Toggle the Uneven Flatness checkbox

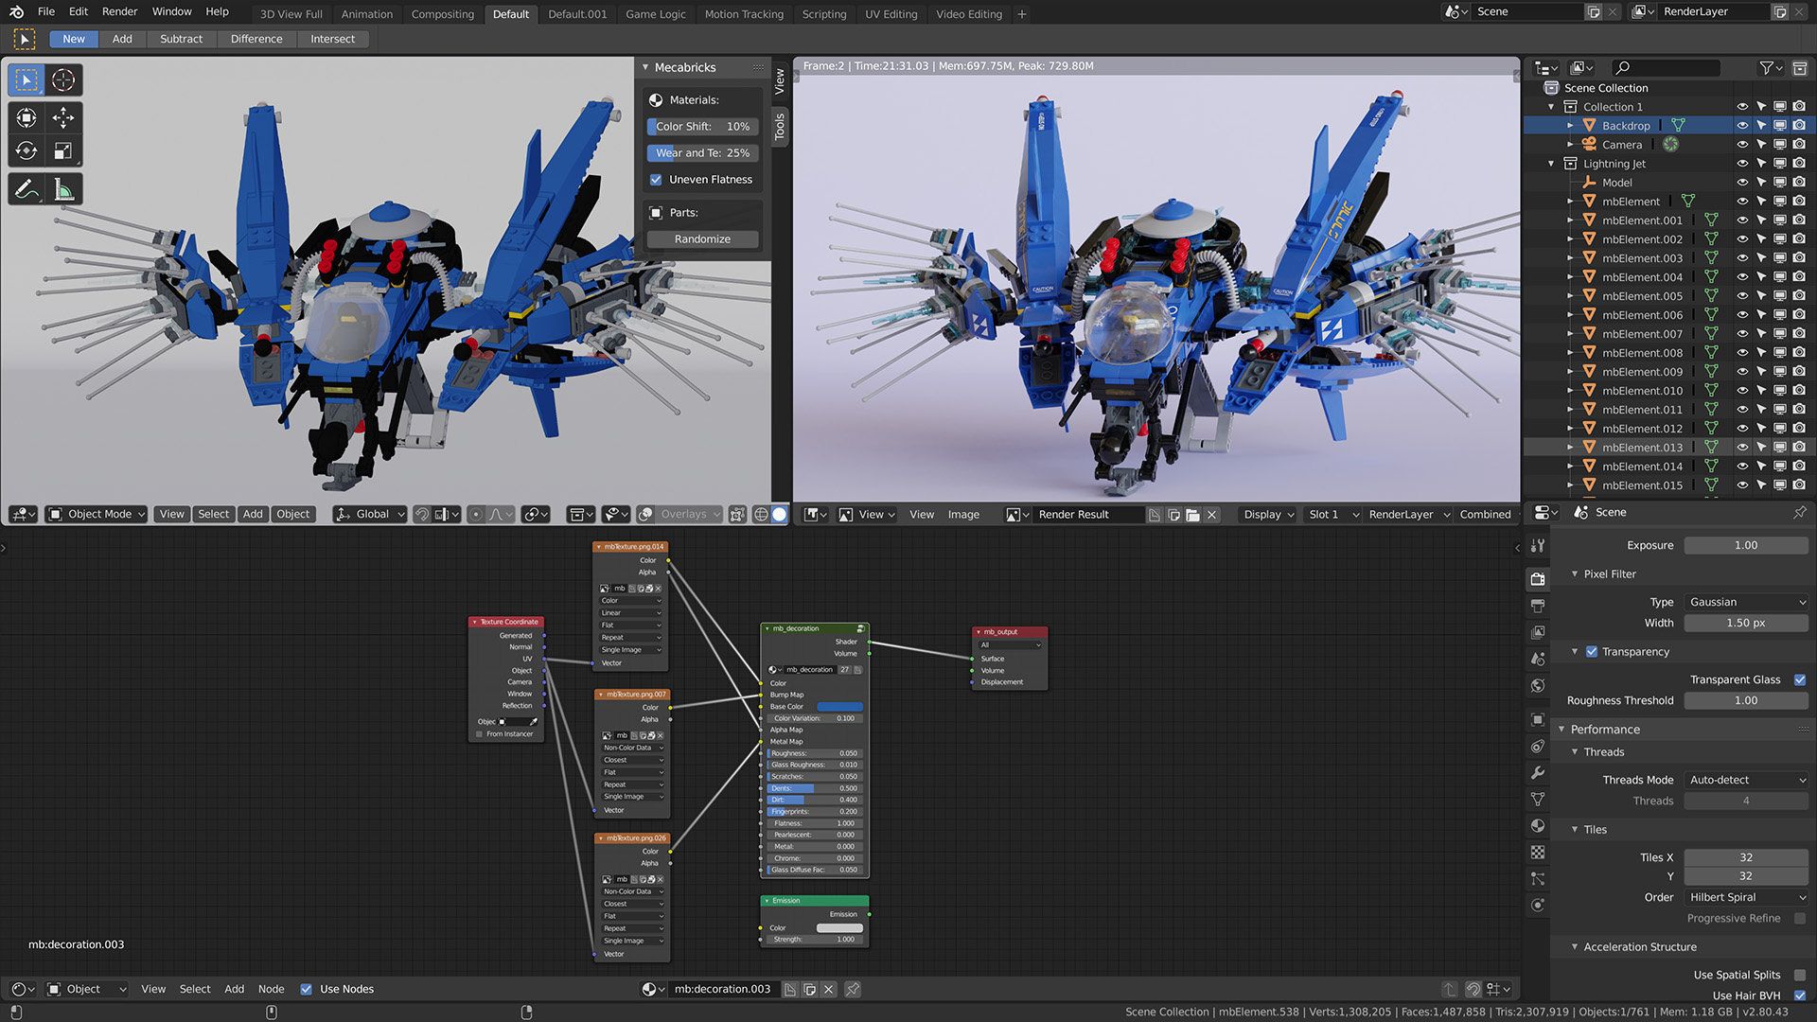tap(656, 179)
